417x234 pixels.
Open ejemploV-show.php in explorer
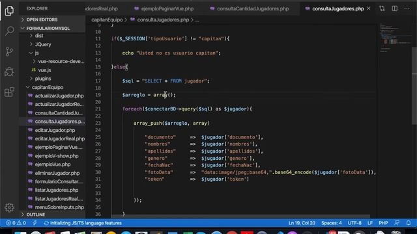coord(57,156)
